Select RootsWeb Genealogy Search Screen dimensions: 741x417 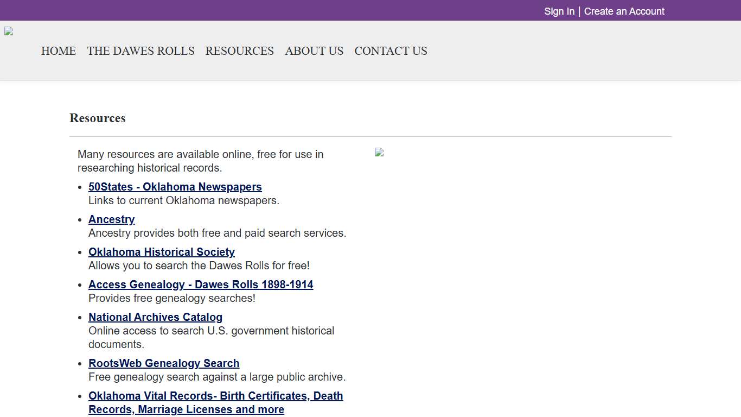(164, 363)
